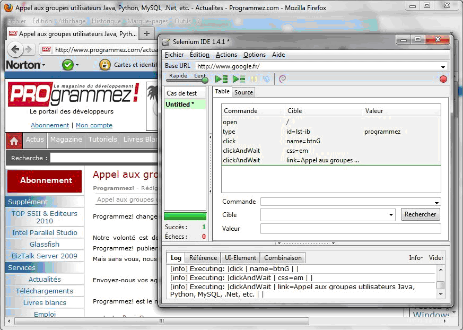The image size is (463, 330).
Task: Select the 'link=Appel aux groupes' command row
Action: (x=331, y=160)
